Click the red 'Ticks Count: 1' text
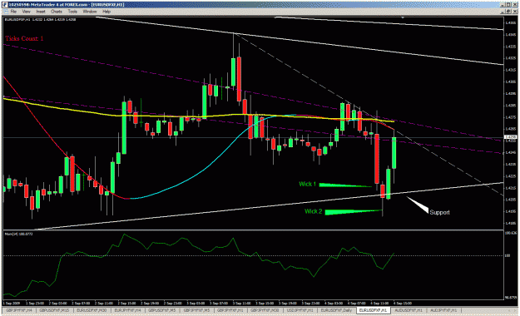 (x=24, y=38)
